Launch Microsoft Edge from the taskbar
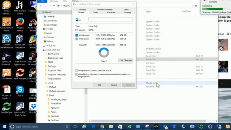The width and height of the screenshot is (231, 130). tap(93, 127)
